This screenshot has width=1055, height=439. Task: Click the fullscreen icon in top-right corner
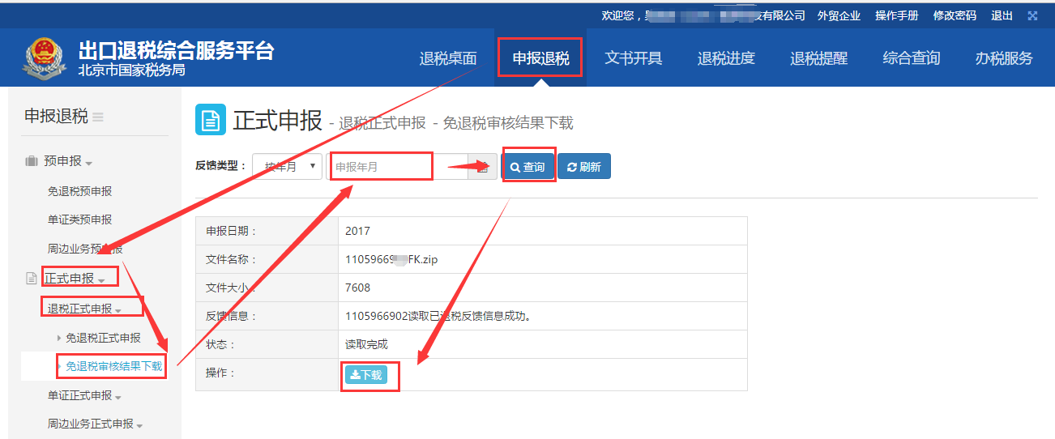click(x=1032, y=15)
